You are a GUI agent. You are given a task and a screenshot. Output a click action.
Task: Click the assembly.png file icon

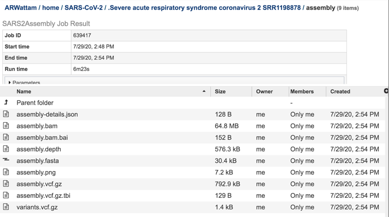point(6,172)
